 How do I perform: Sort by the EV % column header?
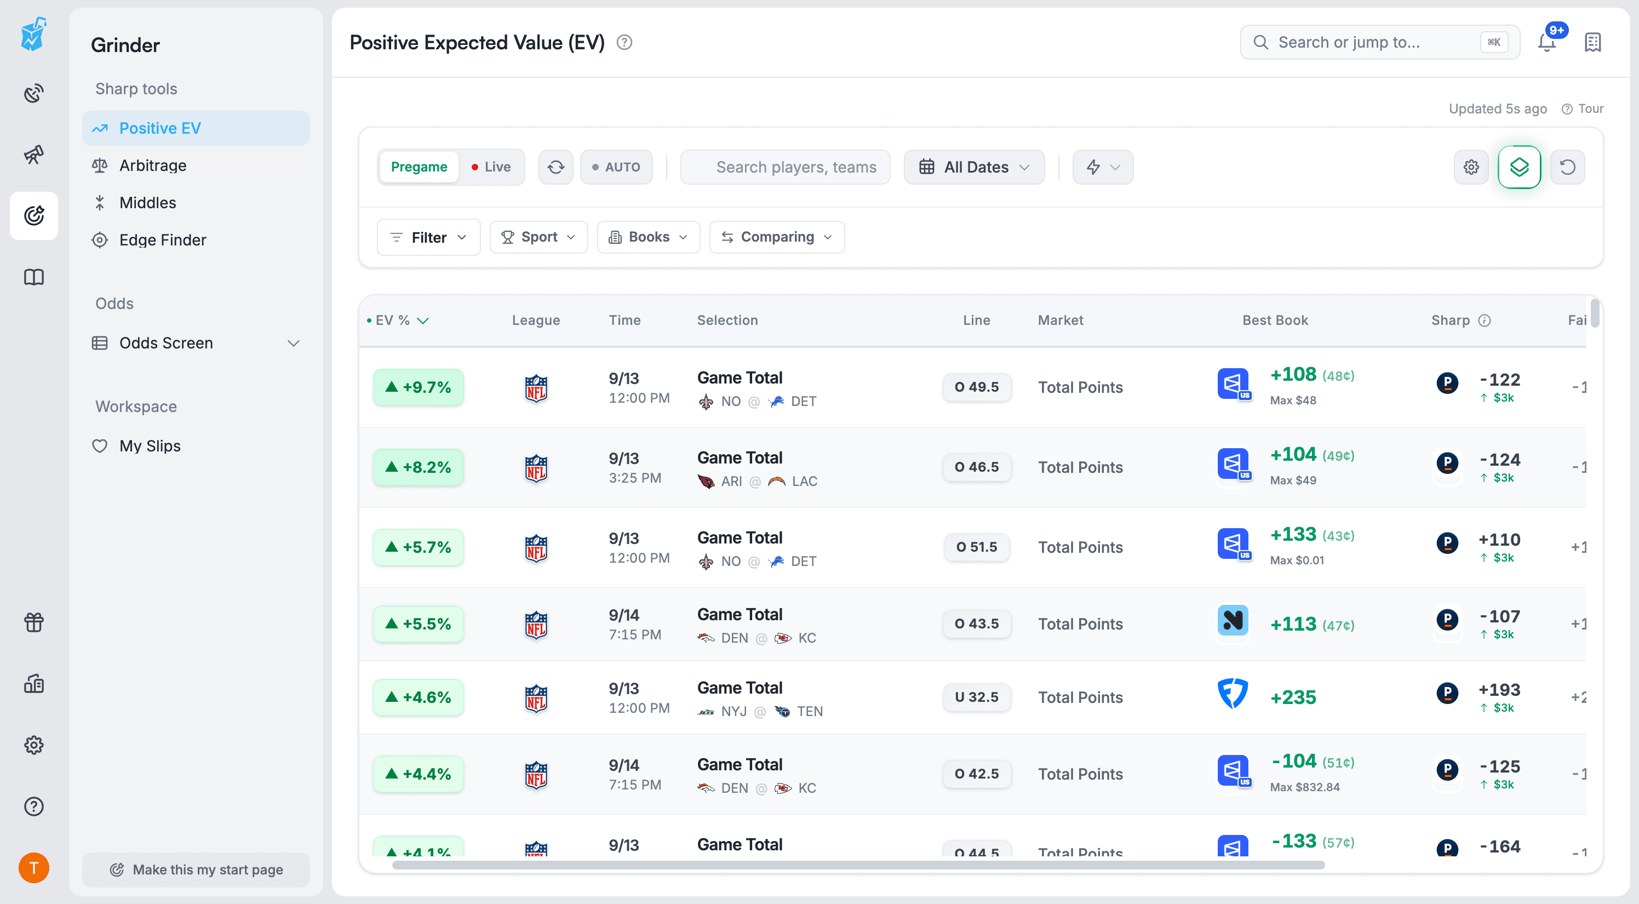[398, 321]
